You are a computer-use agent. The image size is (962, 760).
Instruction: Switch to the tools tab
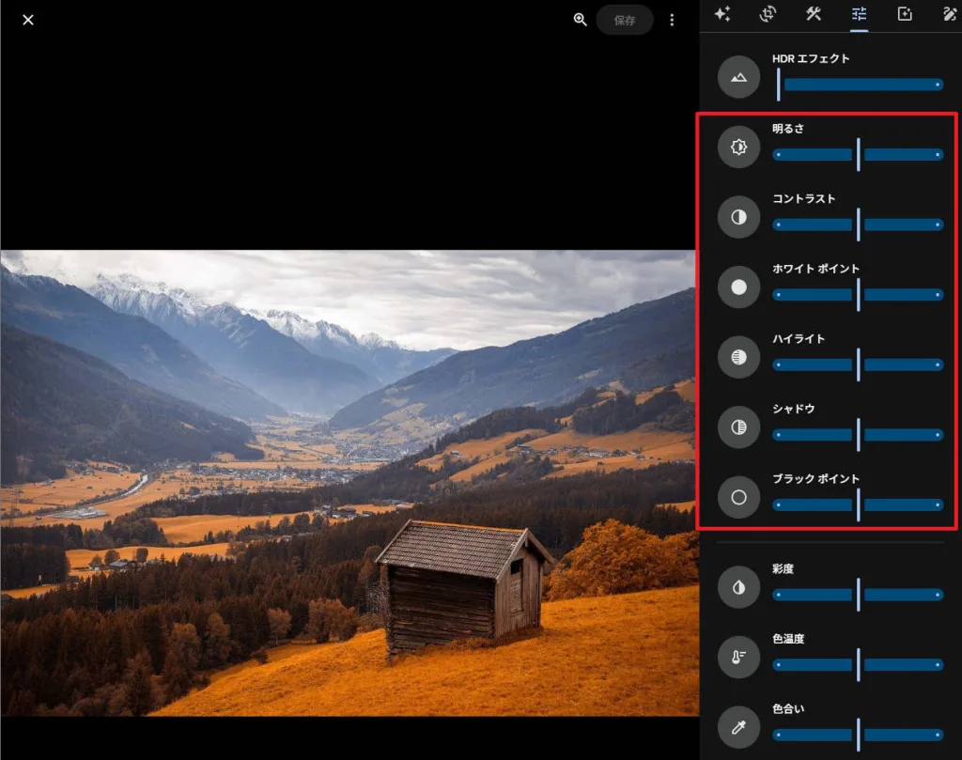[814, 14]
